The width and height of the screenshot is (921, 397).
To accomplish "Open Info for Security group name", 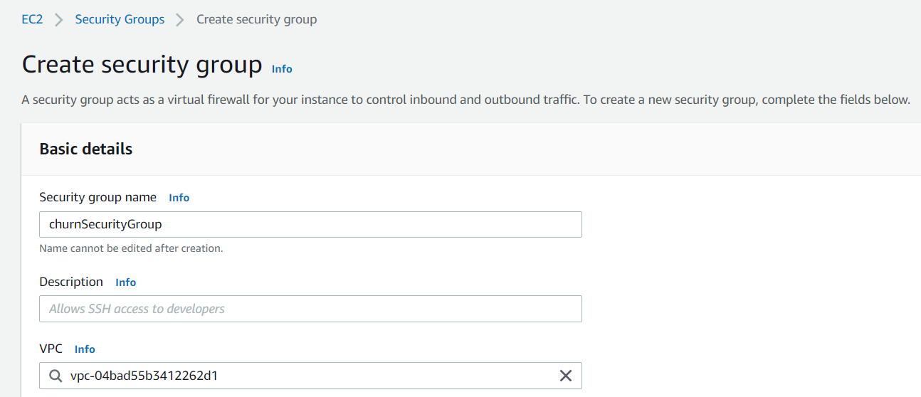I will (x=179, y=198).
